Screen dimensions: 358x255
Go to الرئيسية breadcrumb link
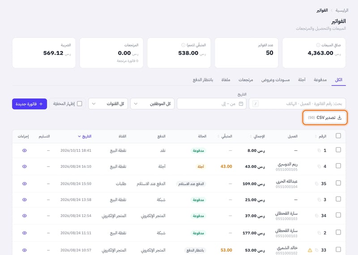click(342, 10)
